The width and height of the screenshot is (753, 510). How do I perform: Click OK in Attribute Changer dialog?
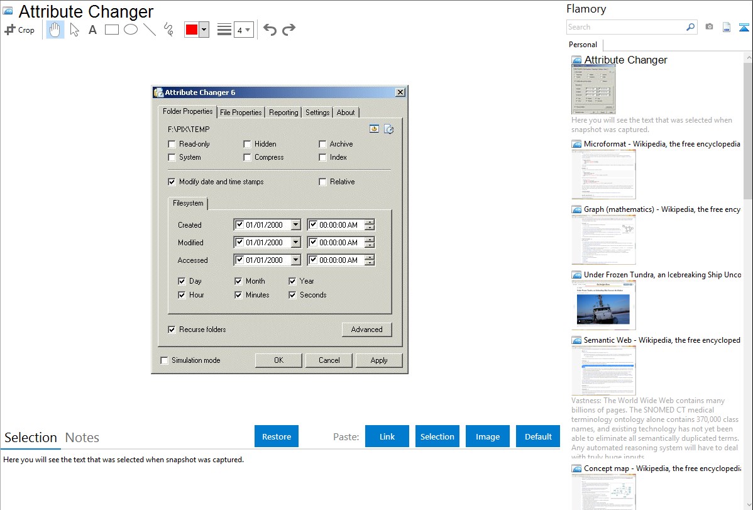[x=278, y=360]
